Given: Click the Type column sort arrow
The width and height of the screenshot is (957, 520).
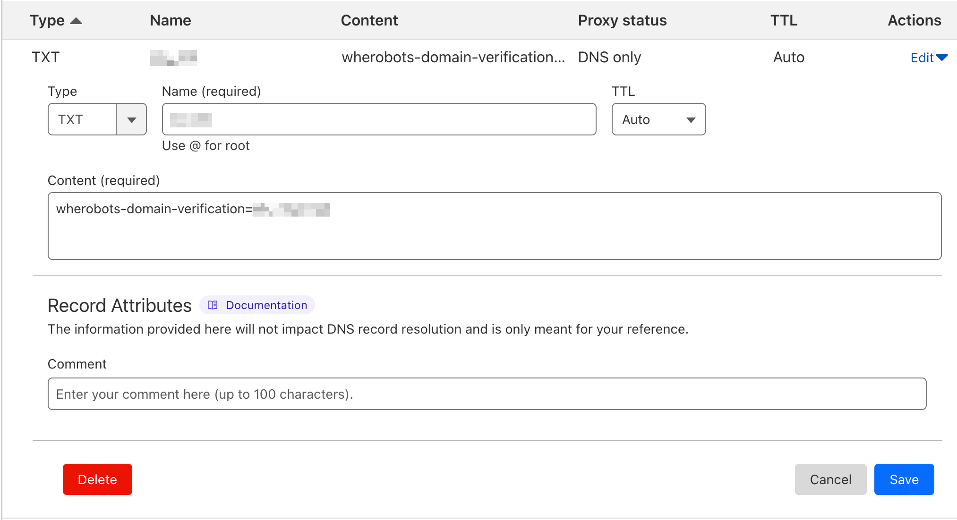Looking at the screenshot, I should coord(77,20).
